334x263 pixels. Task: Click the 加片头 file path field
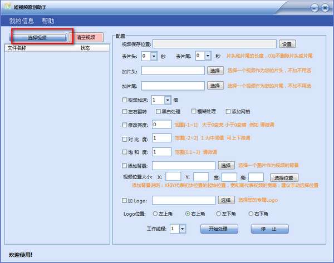pyautogui.click(x=173, y=71)
